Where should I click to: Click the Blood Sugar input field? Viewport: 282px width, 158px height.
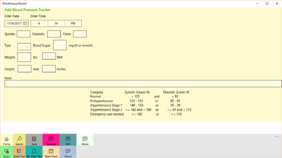60,45
